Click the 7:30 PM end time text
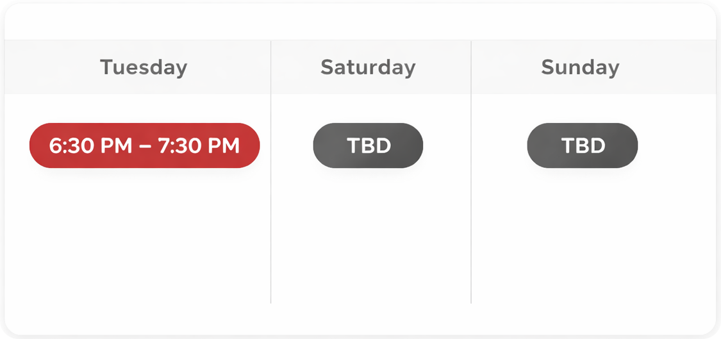 pos(199,145)
